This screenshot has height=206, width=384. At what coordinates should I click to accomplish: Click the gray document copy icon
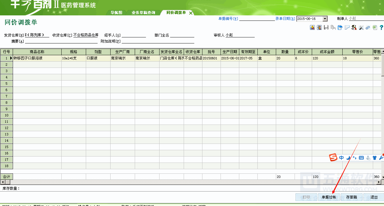pos(333,27)
